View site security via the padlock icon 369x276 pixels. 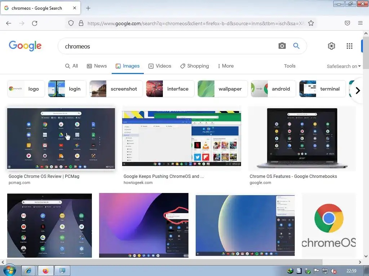(x=81, y=23)
